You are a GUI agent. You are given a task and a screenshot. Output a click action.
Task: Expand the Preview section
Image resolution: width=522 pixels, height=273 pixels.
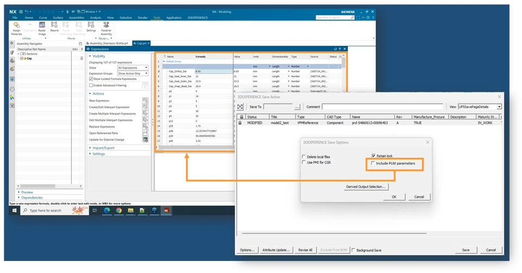click(18, 192)
